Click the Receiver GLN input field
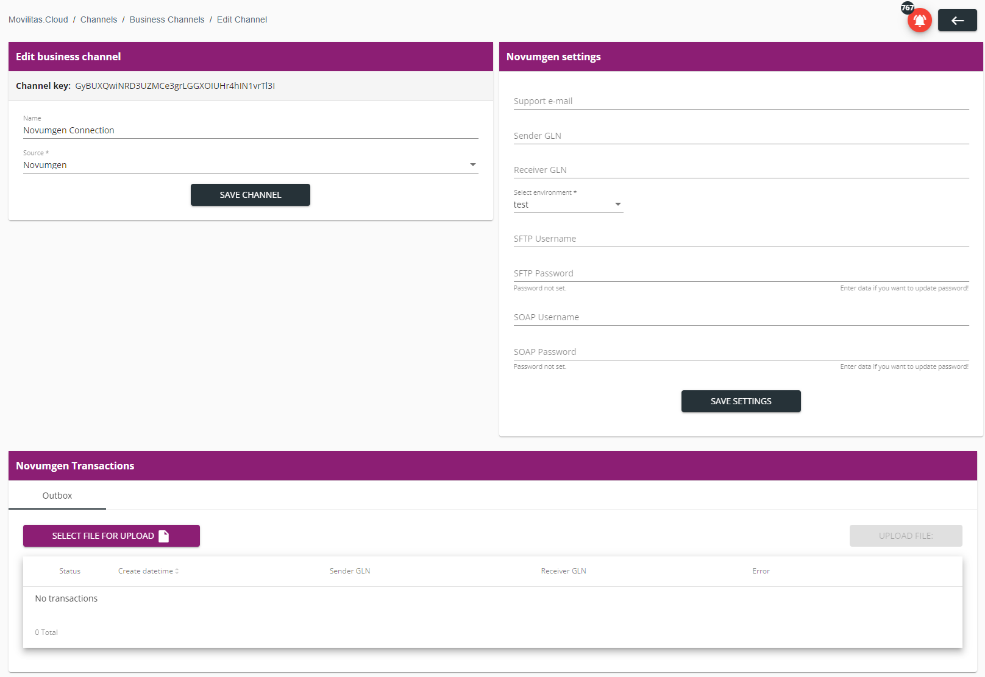The width and height of the screenshot is (985, 677). [x=741, y=170]
